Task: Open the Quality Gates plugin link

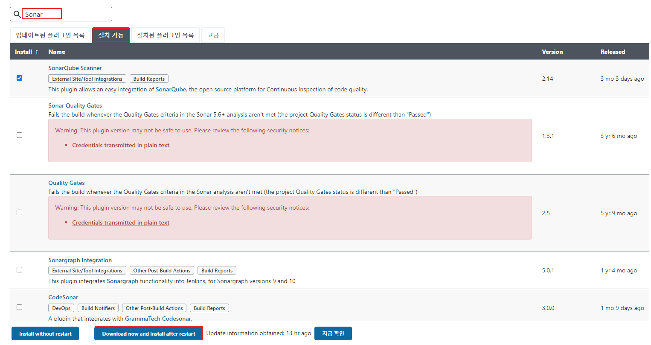Action: coord(67,183)
